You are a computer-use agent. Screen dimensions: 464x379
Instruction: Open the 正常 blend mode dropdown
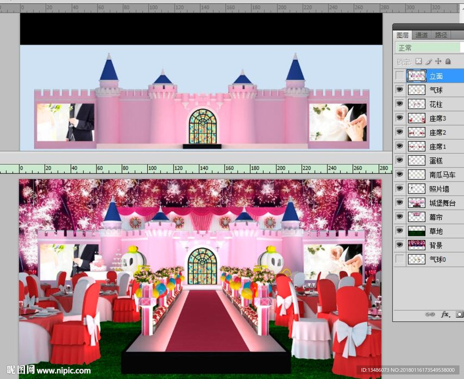point(429,48)
